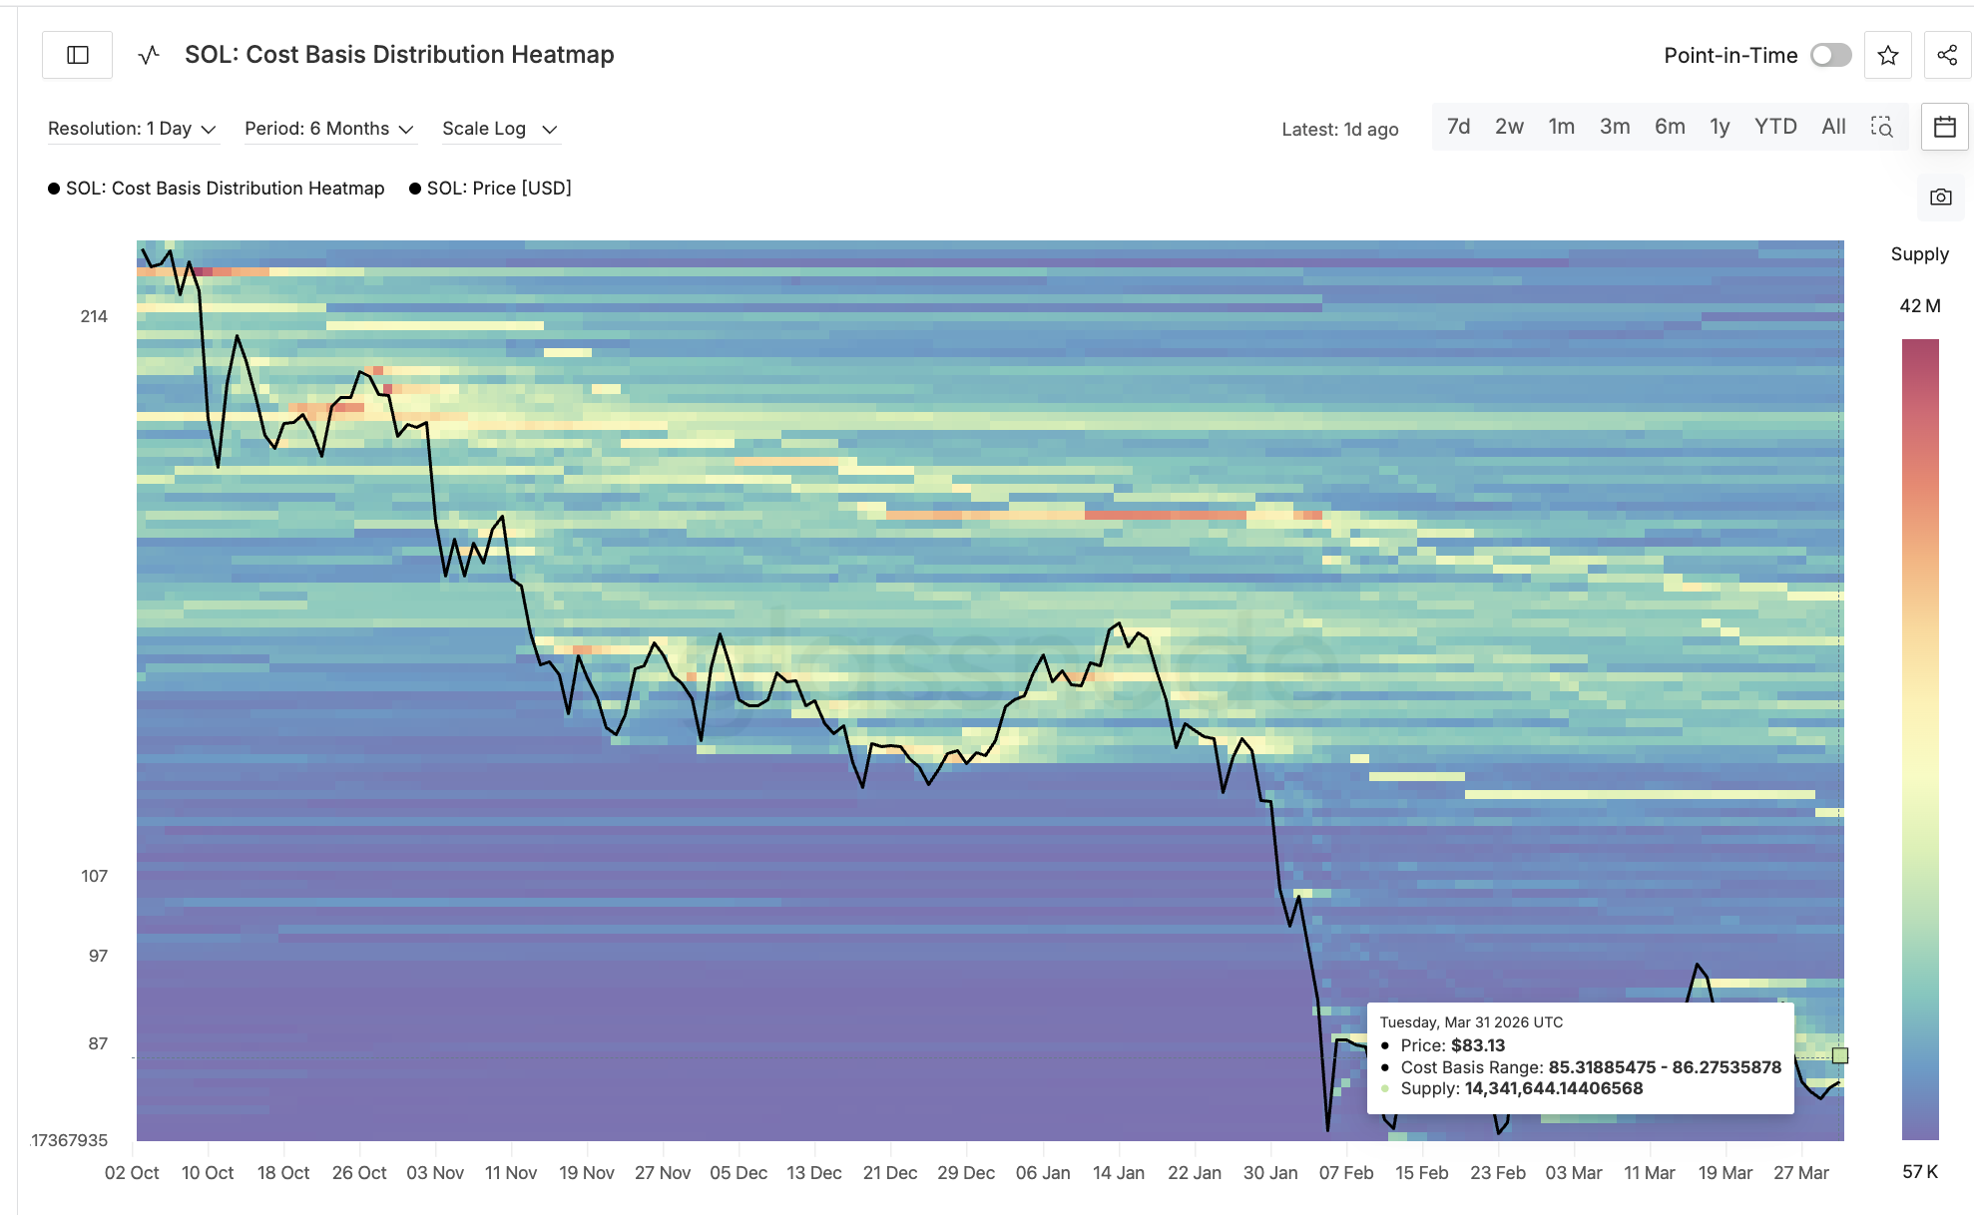The height and width of the screenshot is (1215, 1974).
Task: Take a chart screenshot with the camera icon
Action: [x=1941, y=197]
